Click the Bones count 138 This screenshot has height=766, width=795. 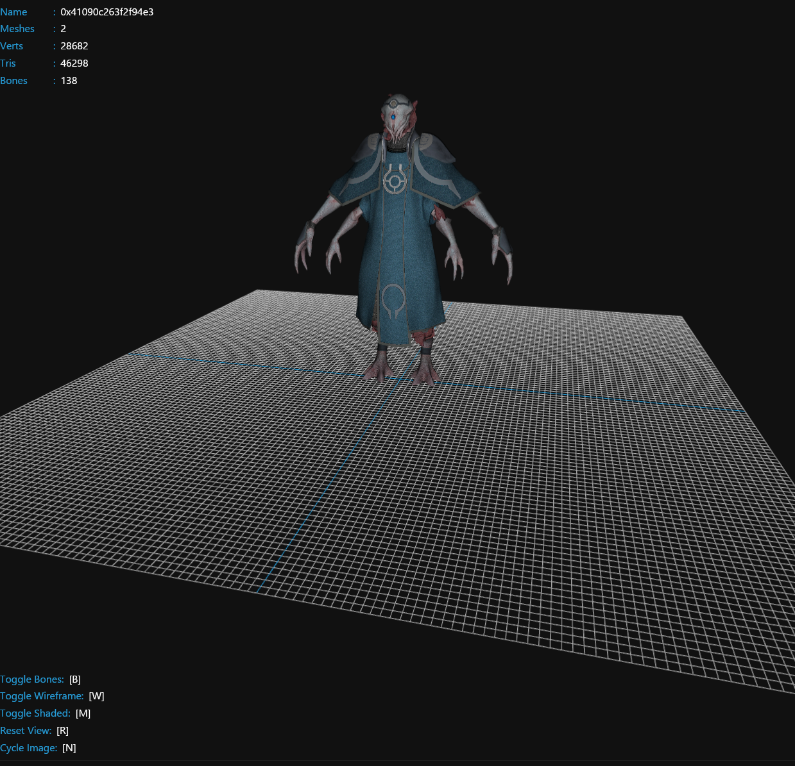pos(69,81)
